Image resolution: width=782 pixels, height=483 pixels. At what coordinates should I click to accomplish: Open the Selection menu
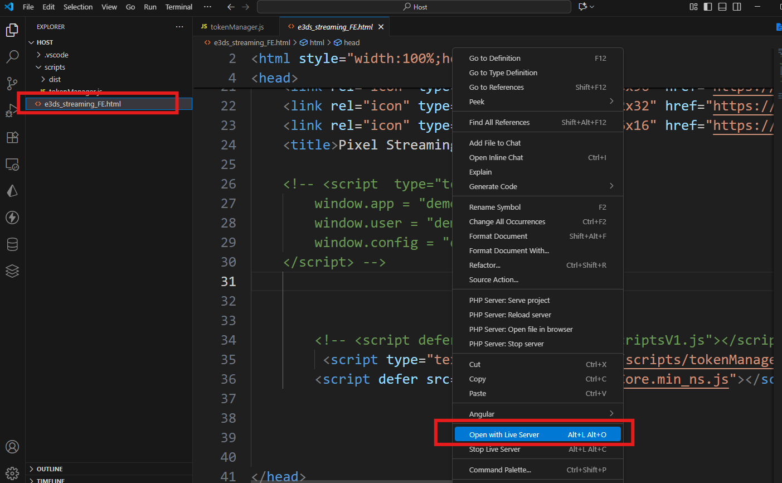click(x=78, y=7)
